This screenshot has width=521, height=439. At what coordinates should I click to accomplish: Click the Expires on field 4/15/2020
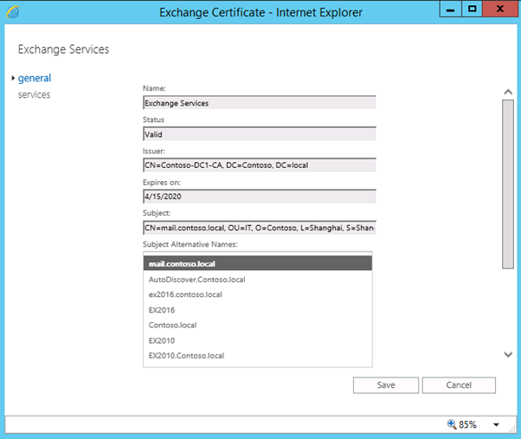pyautogui.click(x=259, y=197)
